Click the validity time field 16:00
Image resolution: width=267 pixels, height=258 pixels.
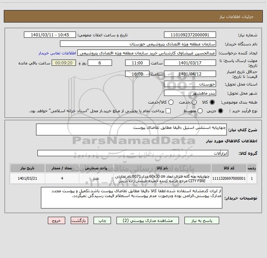click(x=137, y=74)
